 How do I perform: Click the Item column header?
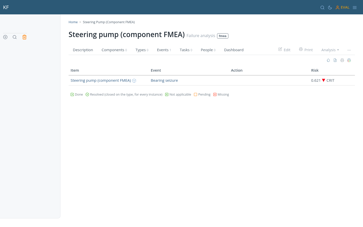[x=75, y=70]
